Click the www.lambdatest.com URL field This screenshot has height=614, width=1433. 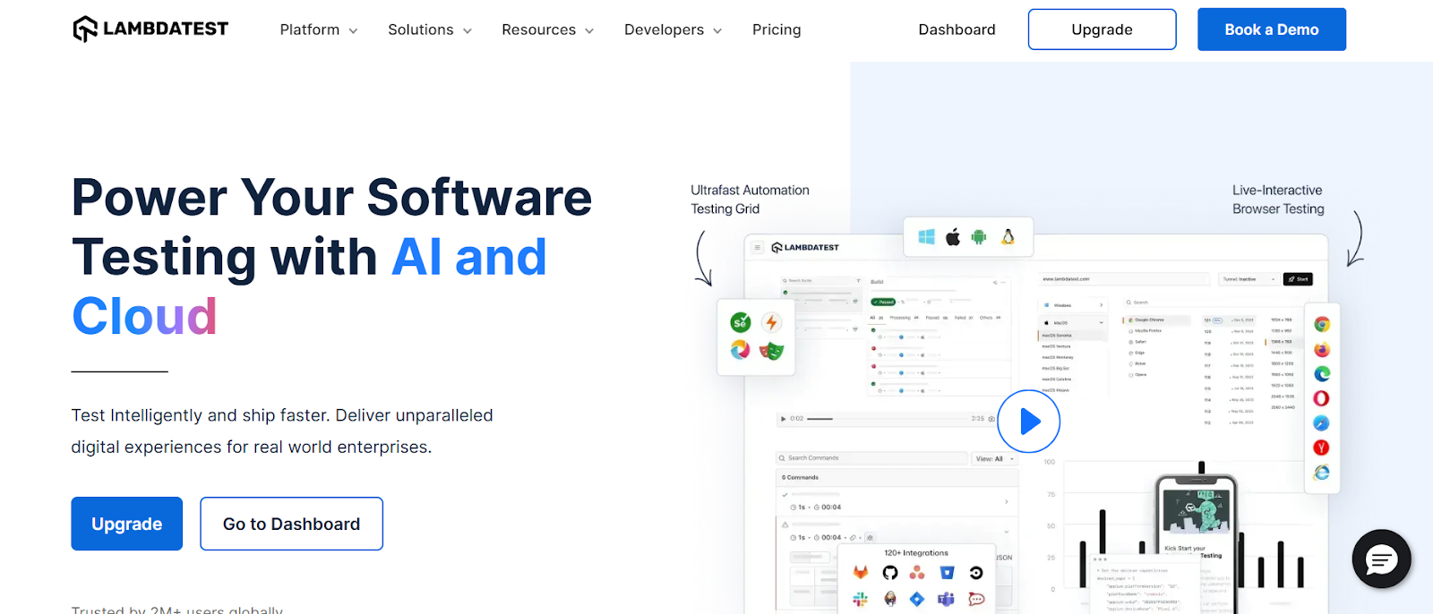point(1124,279)
